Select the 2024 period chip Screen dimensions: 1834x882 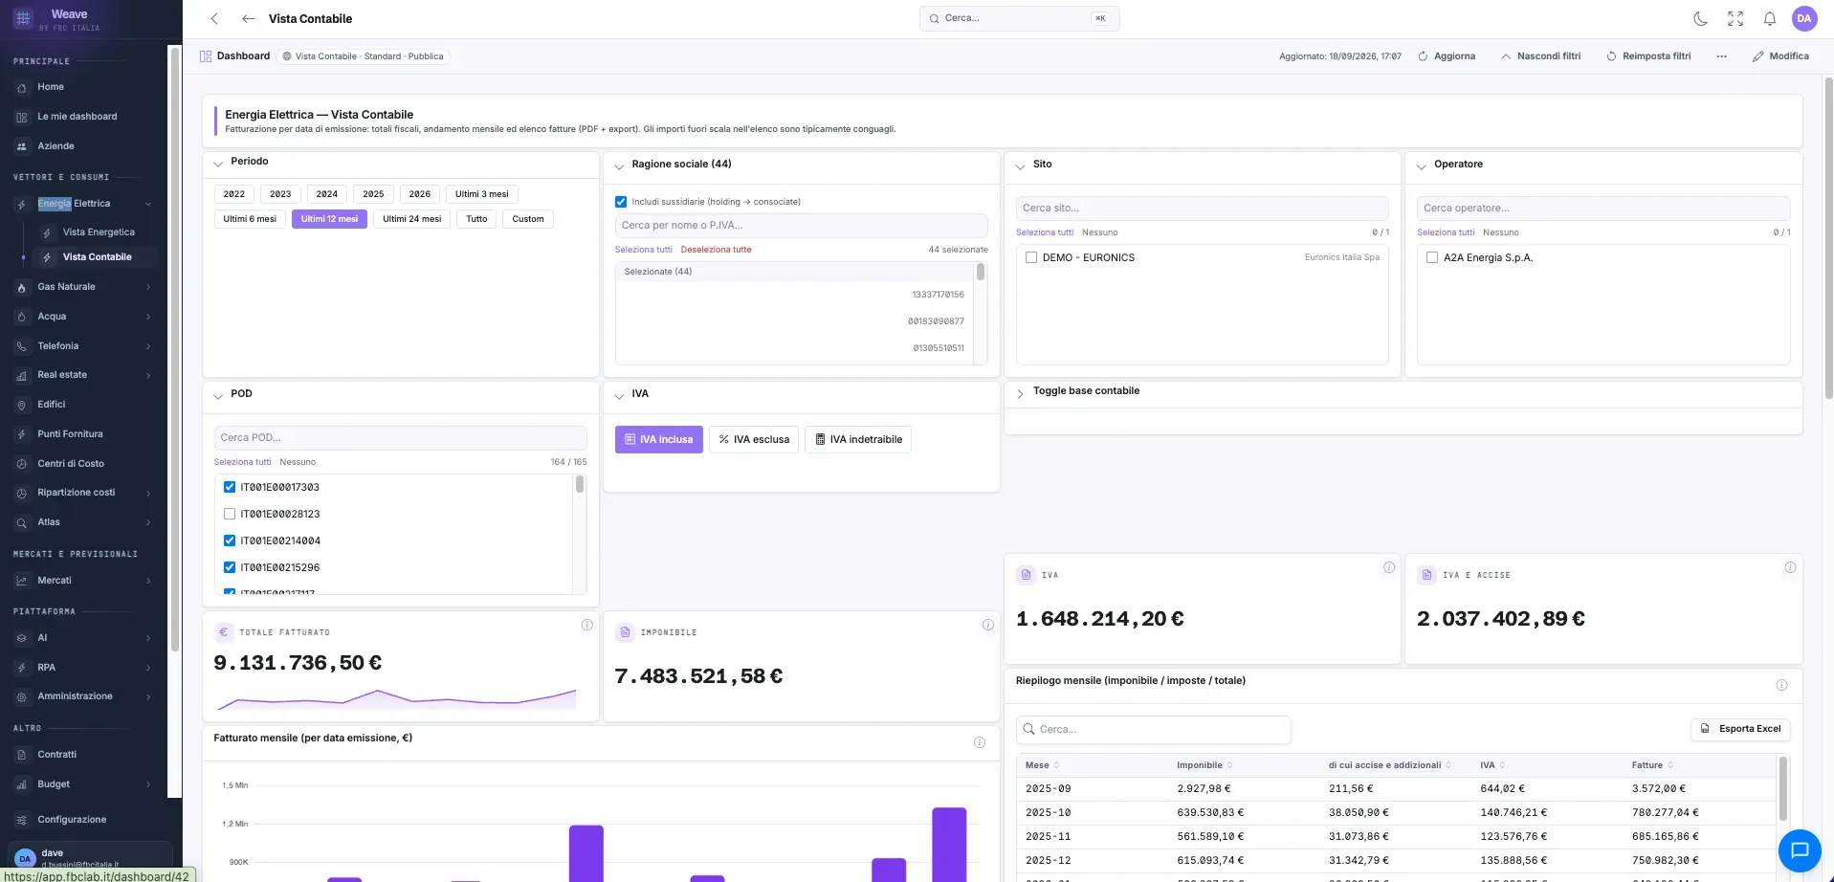[327, 194]
